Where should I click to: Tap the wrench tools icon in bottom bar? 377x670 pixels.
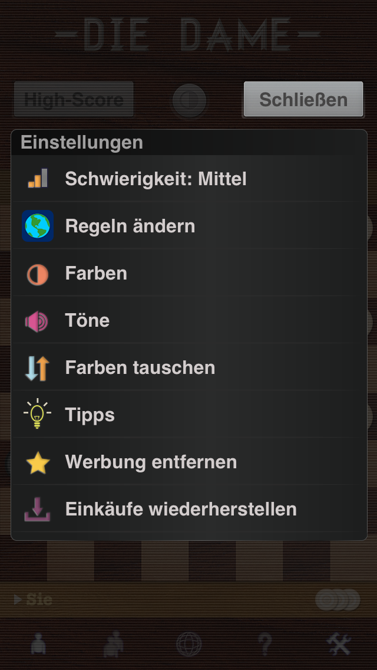pos(339,645)
